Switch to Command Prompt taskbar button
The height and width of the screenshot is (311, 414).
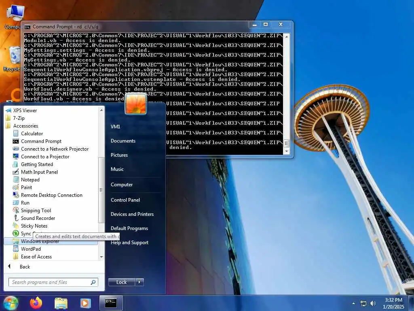coord(111,303)
